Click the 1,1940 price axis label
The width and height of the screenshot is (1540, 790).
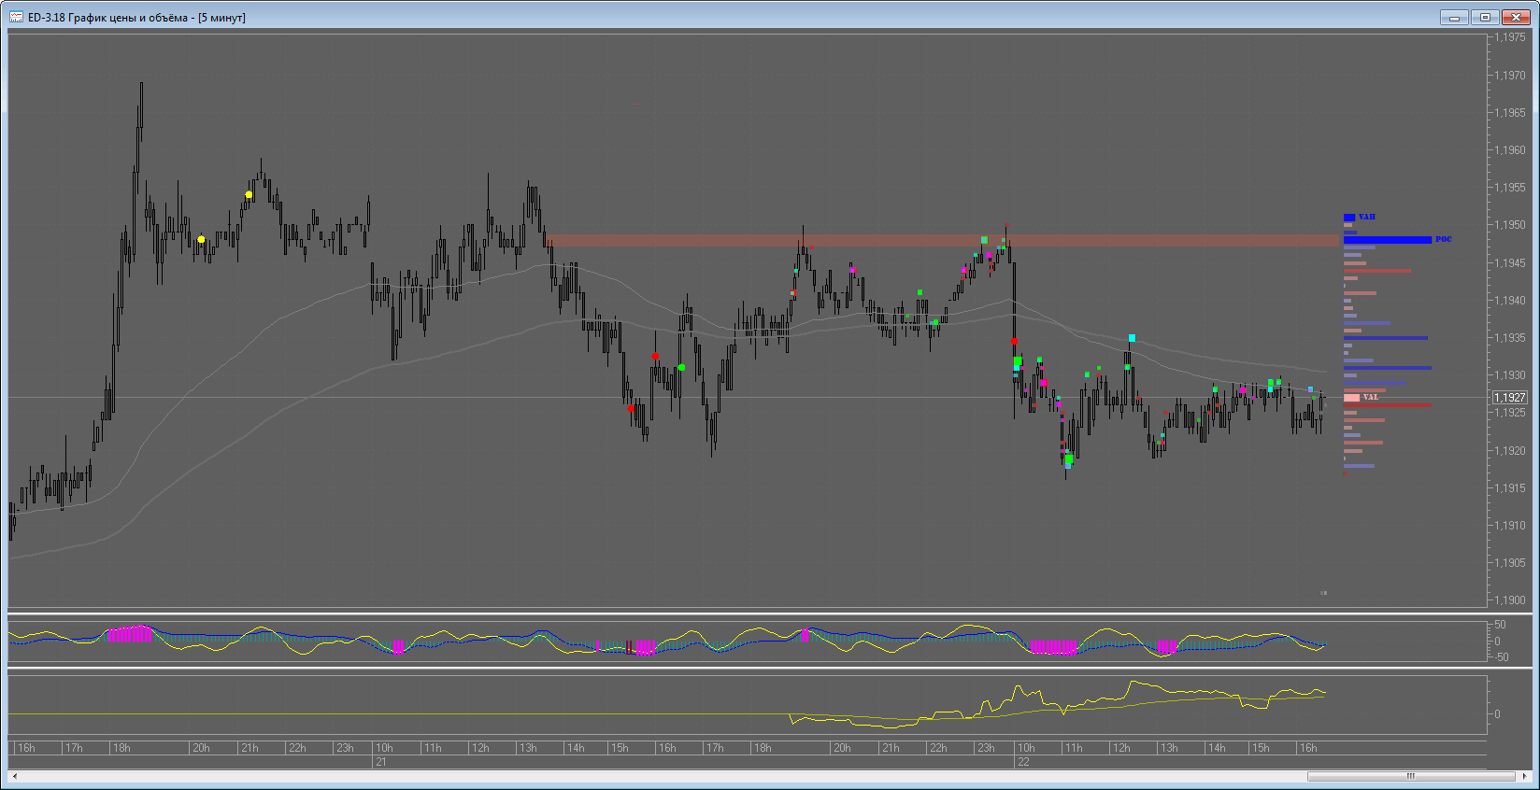pyautogui.click(x=1509, y=300)
